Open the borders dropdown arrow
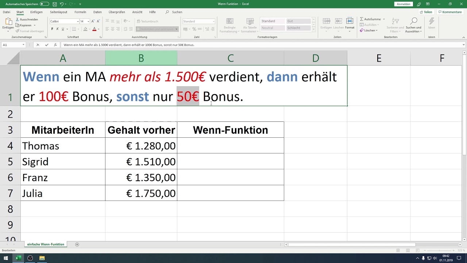The height and width of the screenshot is (263, 467). (78, 29)
